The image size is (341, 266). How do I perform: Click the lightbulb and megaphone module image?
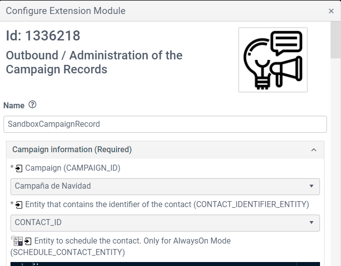click(272, 60)
